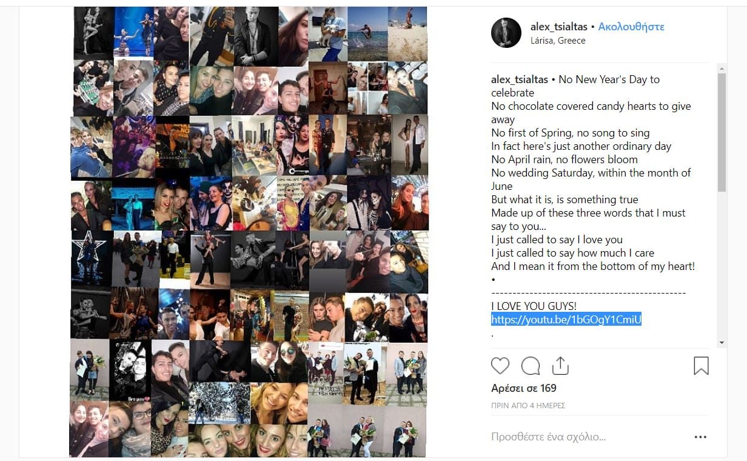Image resolution: width=747 pixels, height=461 pixels.
Task: Open the ΠΡΙΝ ΑΠΟ 4 ΗΜΕΡΕΣ timestamp
Action: [528, 405]
